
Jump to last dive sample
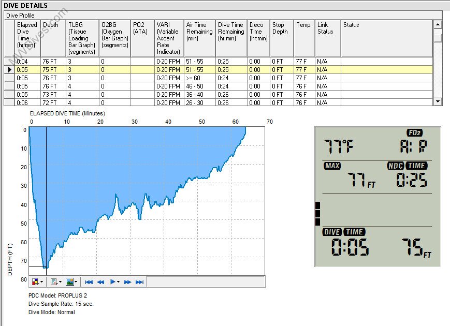click(x=139, y=282)
